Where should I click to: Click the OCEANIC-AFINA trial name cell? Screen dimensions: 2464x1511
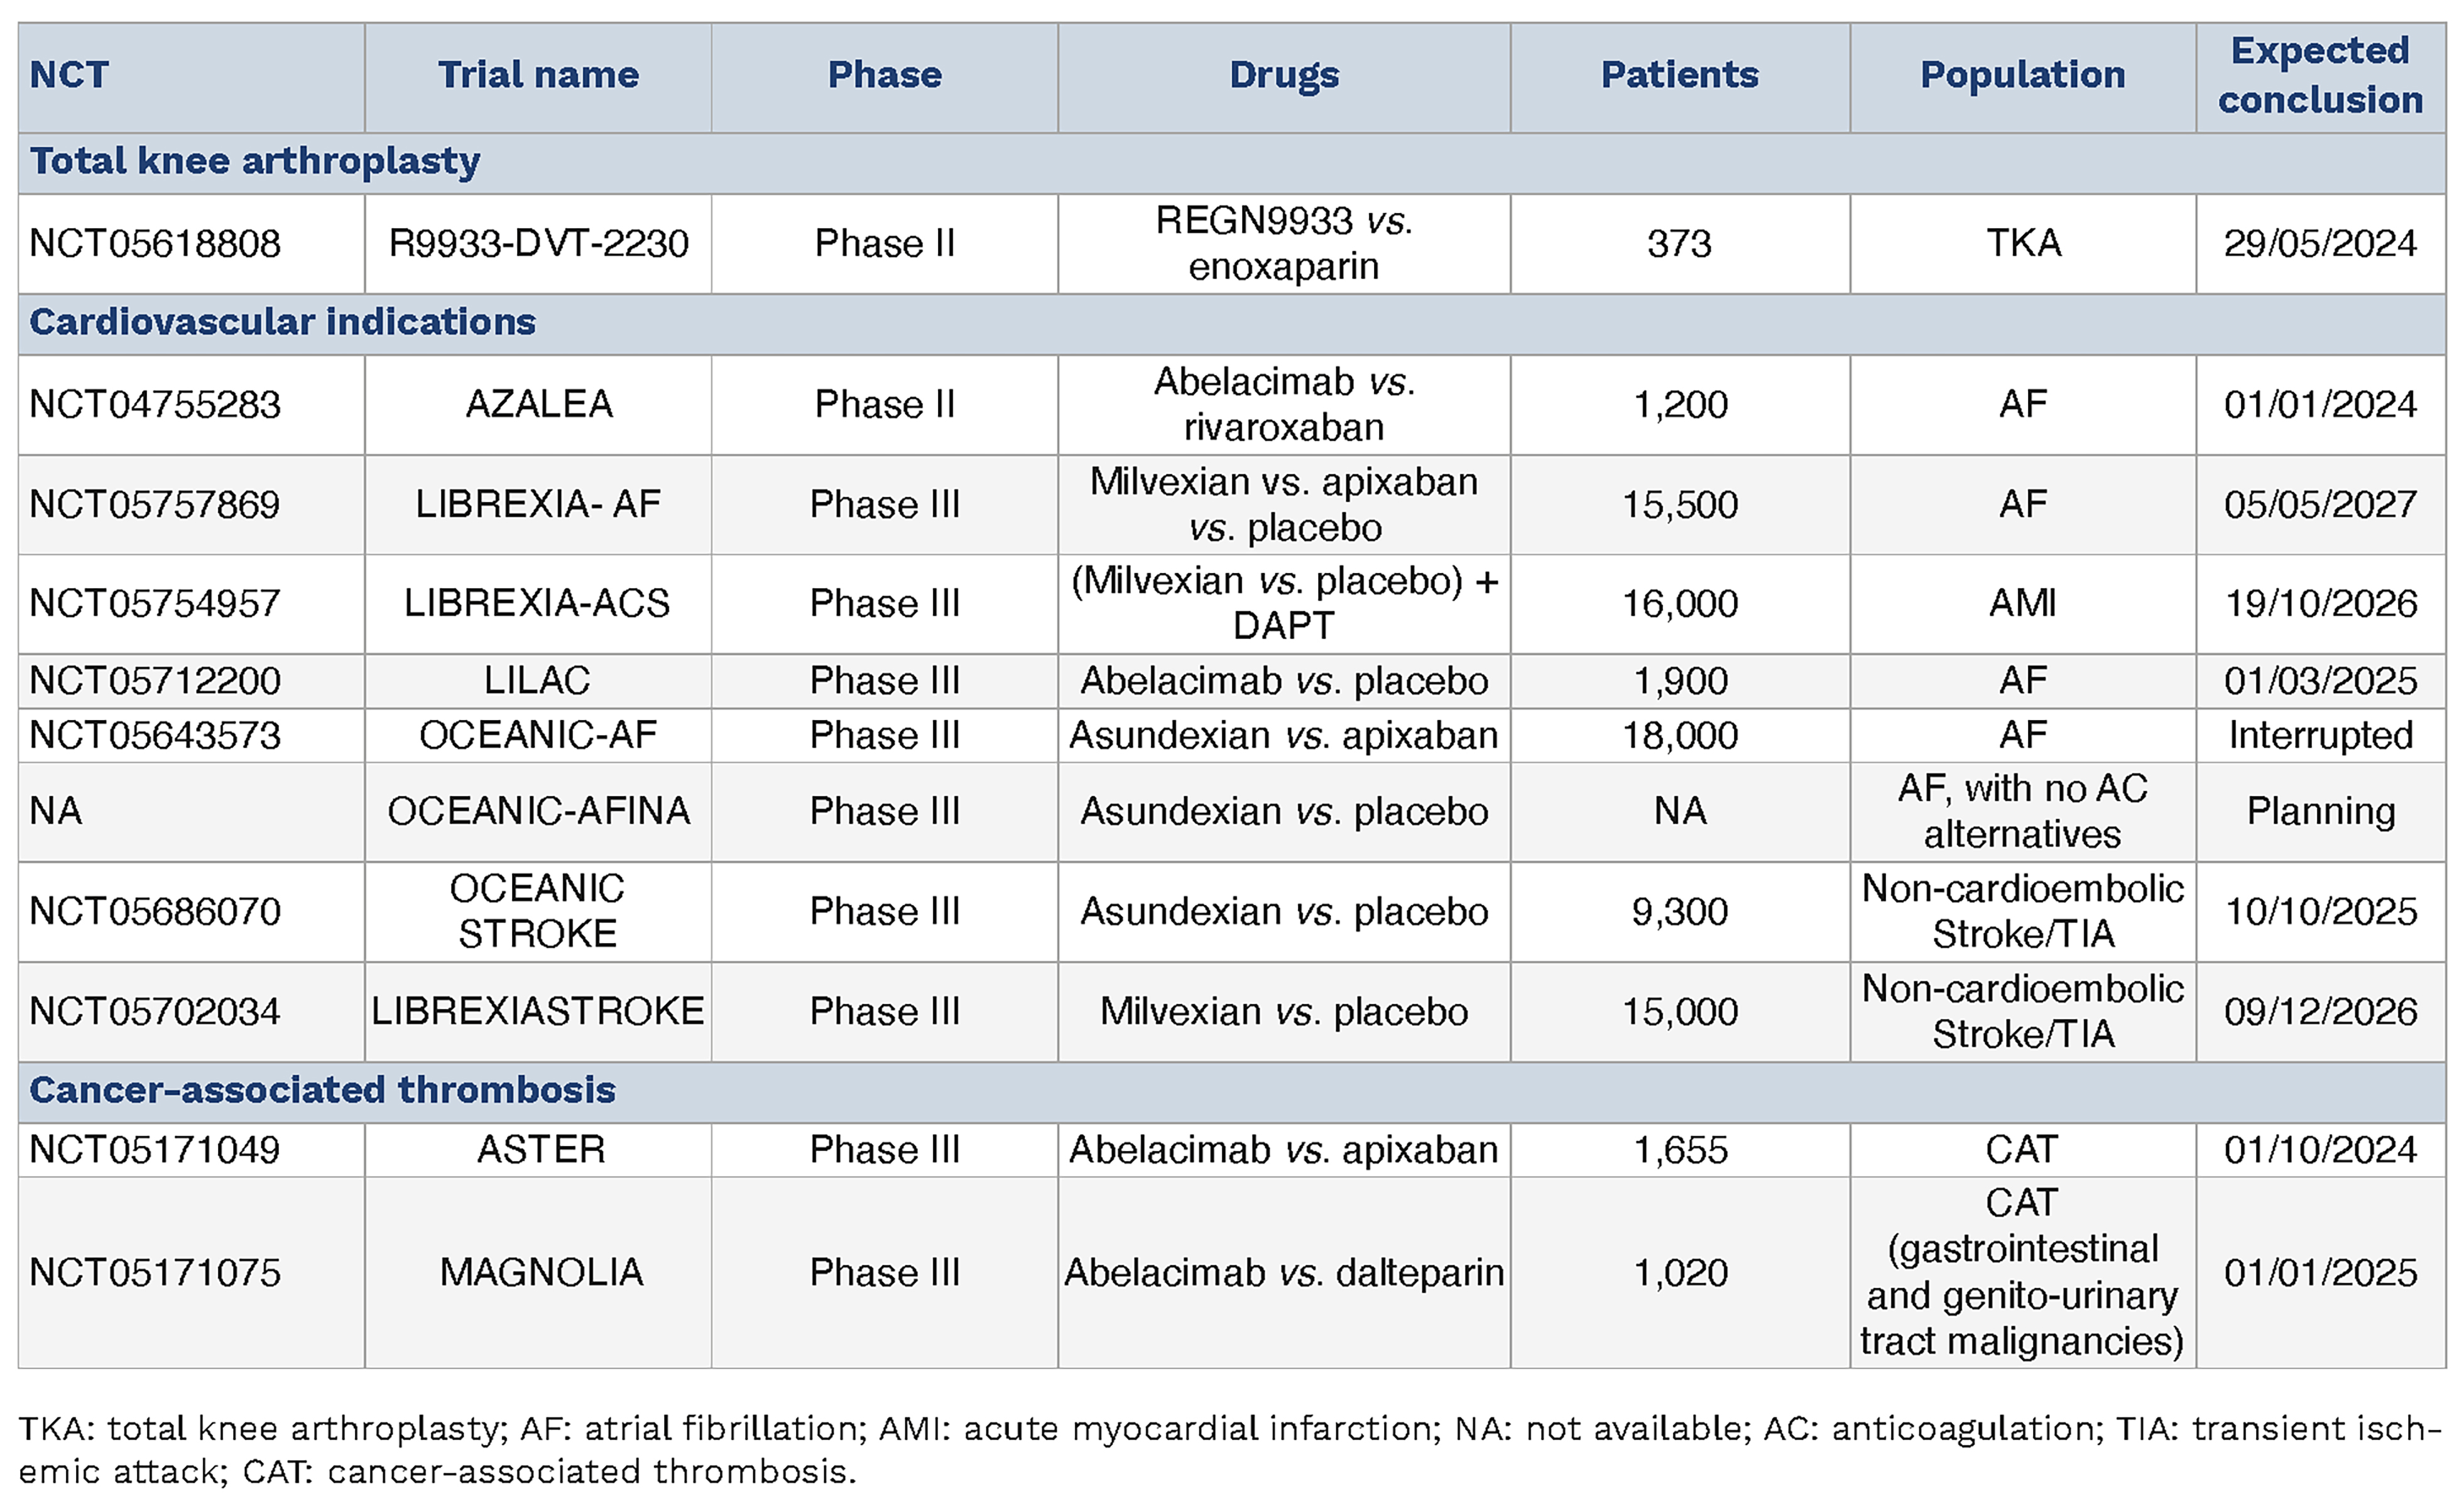538,811
